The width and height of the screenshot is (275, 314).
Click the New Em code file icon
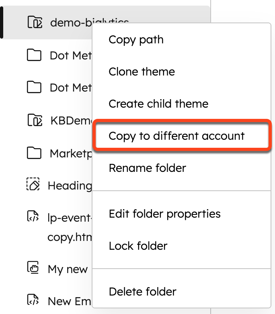click(x=33, y=300)
